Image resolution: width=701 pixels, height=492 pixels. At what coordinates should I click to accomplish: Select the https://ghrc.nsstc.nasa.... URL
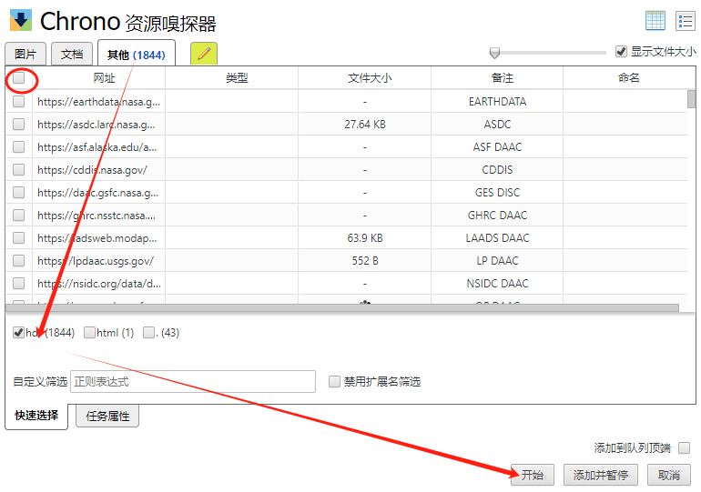click(97, 216)
